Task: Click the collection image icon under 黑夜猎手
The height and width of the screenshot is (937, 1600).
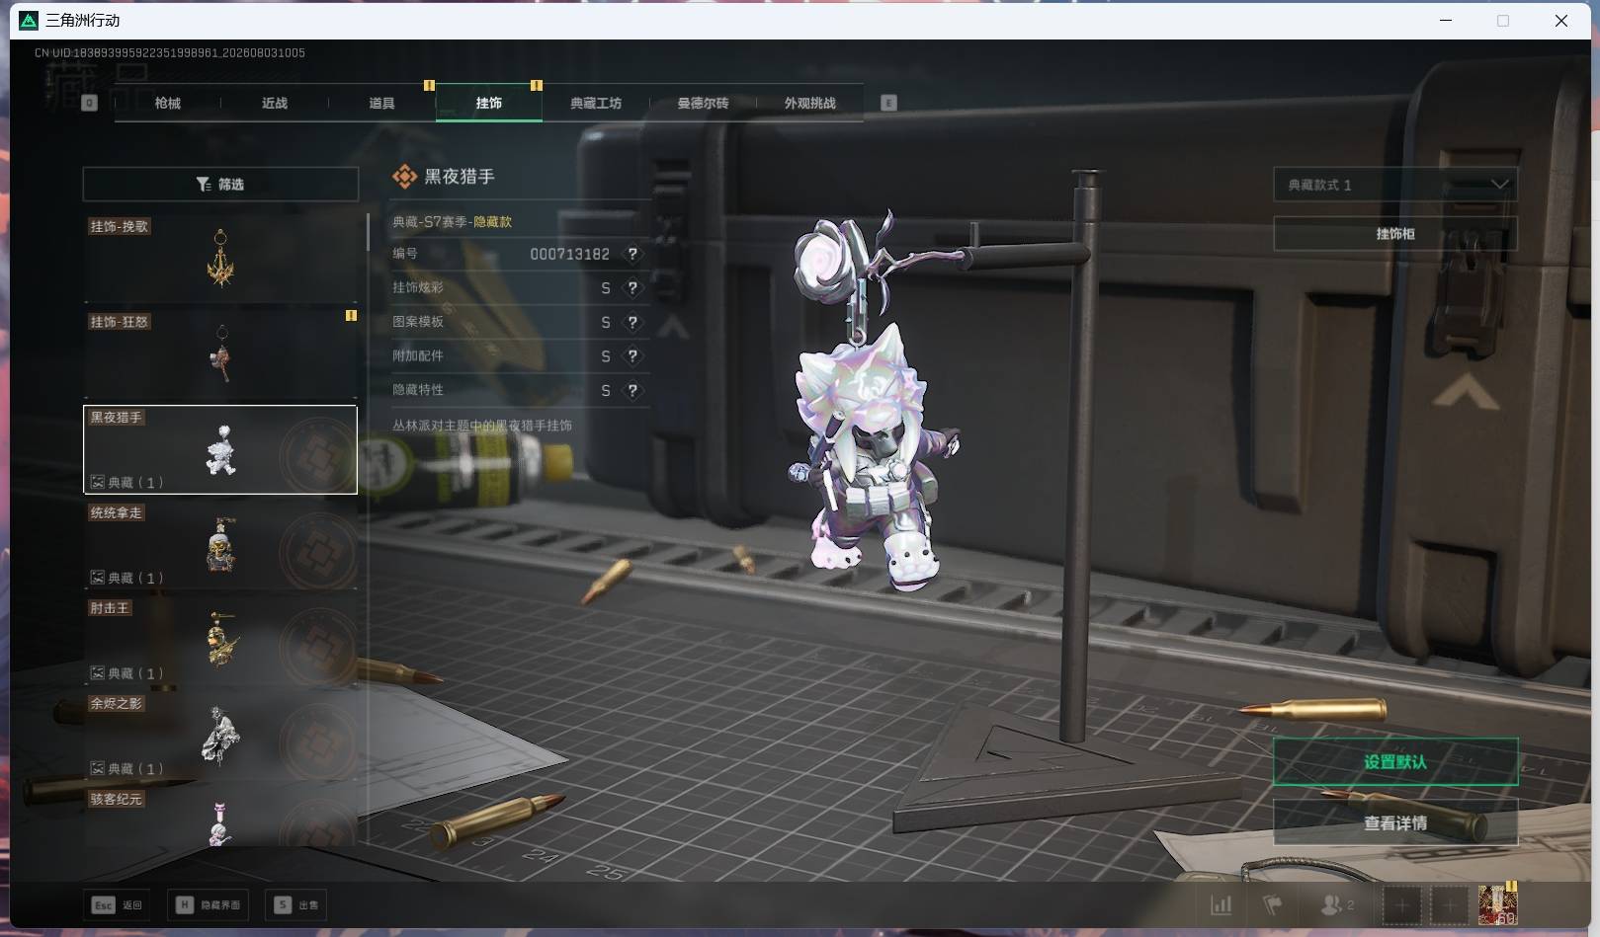Action: (x=97, y=482)
